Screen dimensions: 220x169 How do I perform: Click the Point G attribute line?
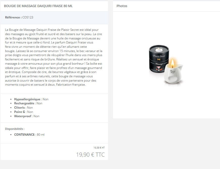pos(24,112)
